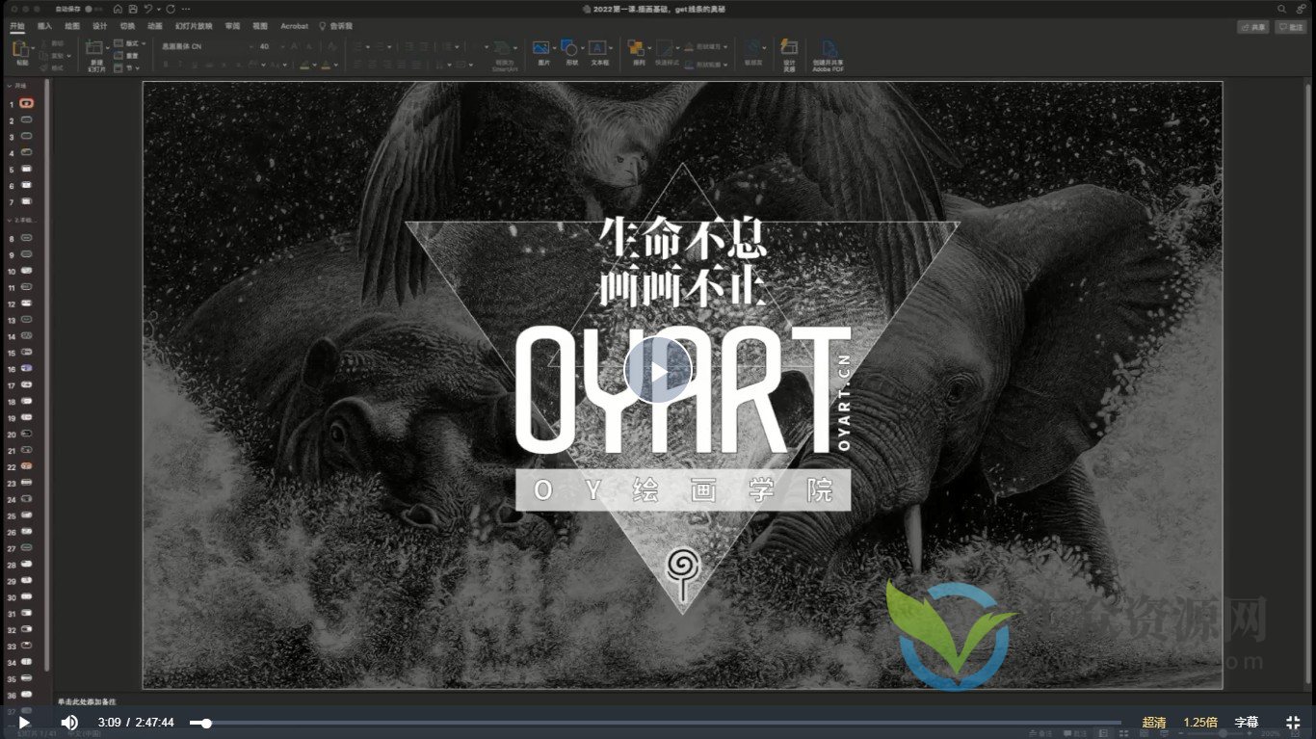Open the quick access more options ellipsis
Screen dimensions: 1316x739
pyautogui.click(x=186, y=9)
